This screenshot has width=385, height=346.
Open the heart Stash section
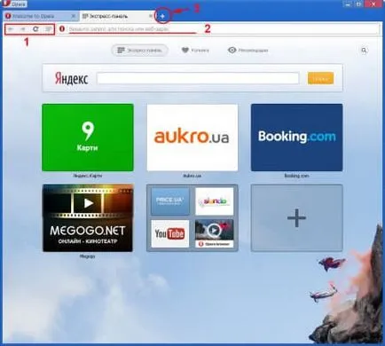(x=195, y=51)
